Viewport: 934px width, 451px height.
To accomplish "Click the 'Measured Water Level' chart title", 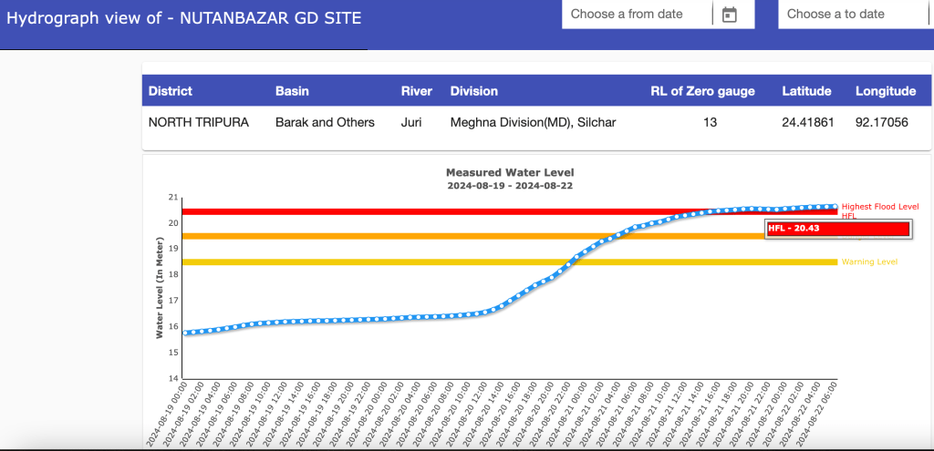I will (509, 172).
